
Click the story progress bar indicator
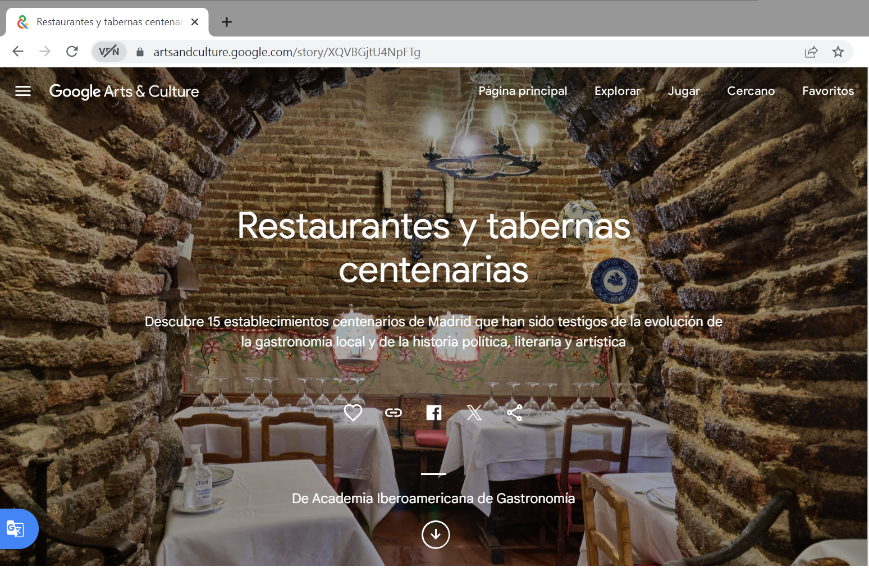tap(433, 474)
